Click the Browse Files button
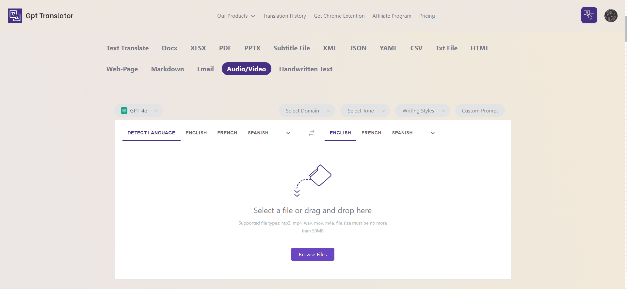Viewport: 627px width, 289px height. 313,254
